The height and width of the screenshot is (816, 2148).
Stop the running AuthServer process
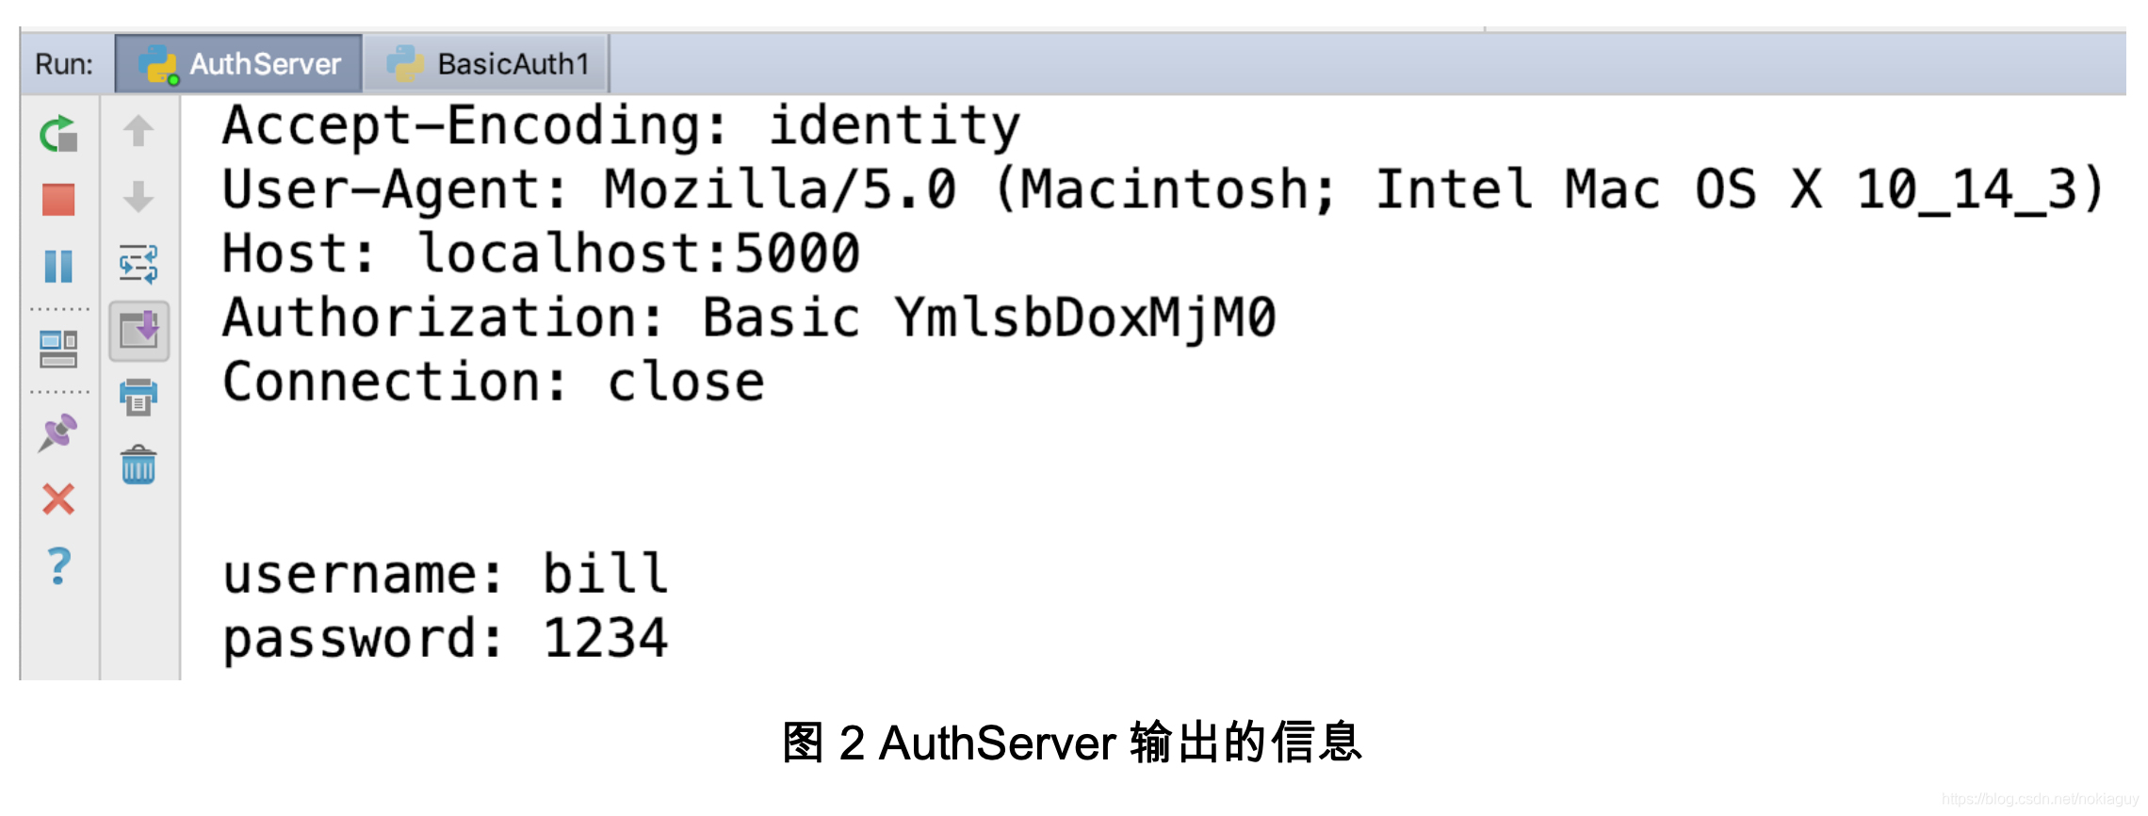(x=58, y=198)
